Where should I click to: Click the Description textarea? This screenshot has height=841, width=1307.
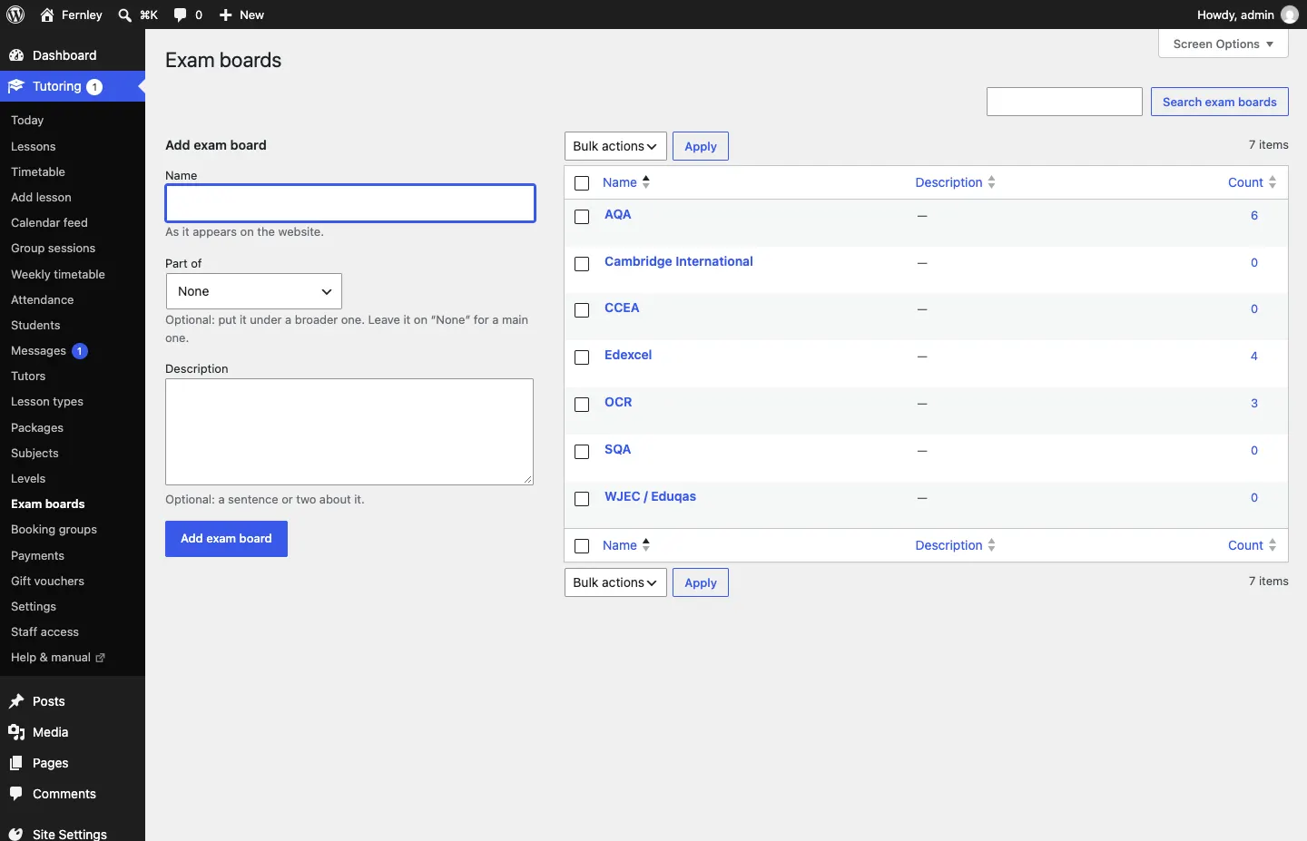click(x=349, y=432)
